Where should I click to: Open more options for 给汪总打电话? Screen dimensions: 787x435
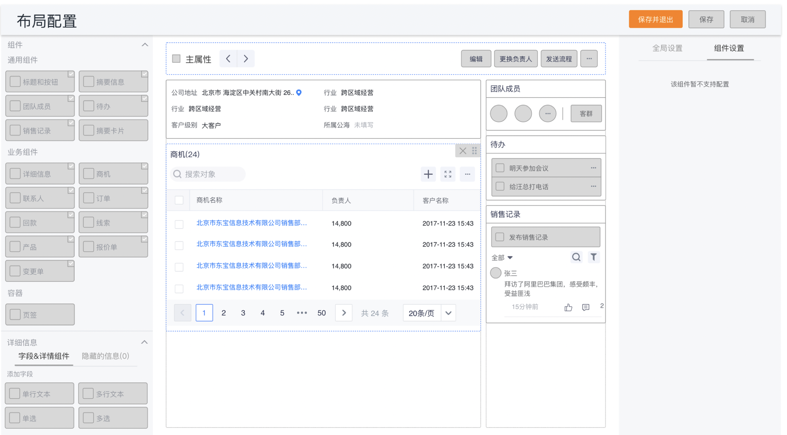[x=593, y=187]
